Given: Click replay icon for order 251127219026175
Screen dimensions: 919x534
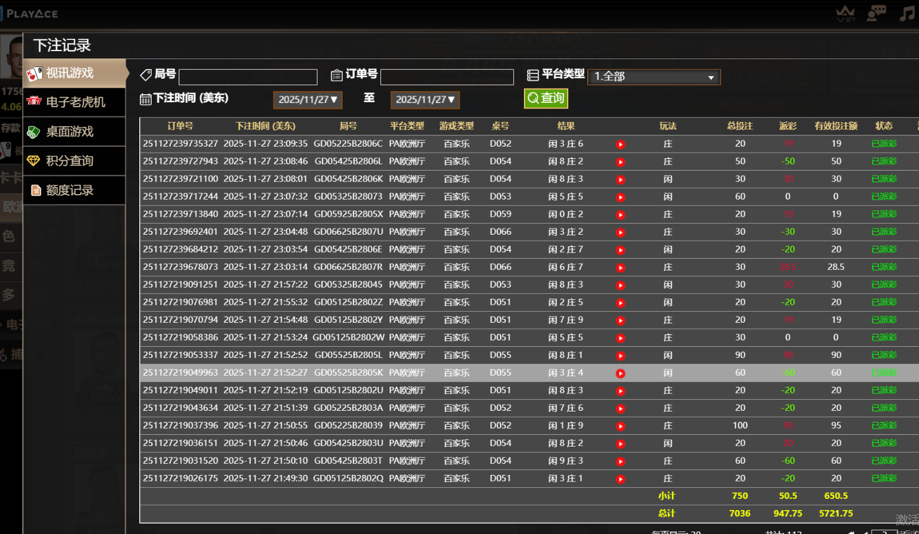Looking at the screenshot, I should point(621,479).
